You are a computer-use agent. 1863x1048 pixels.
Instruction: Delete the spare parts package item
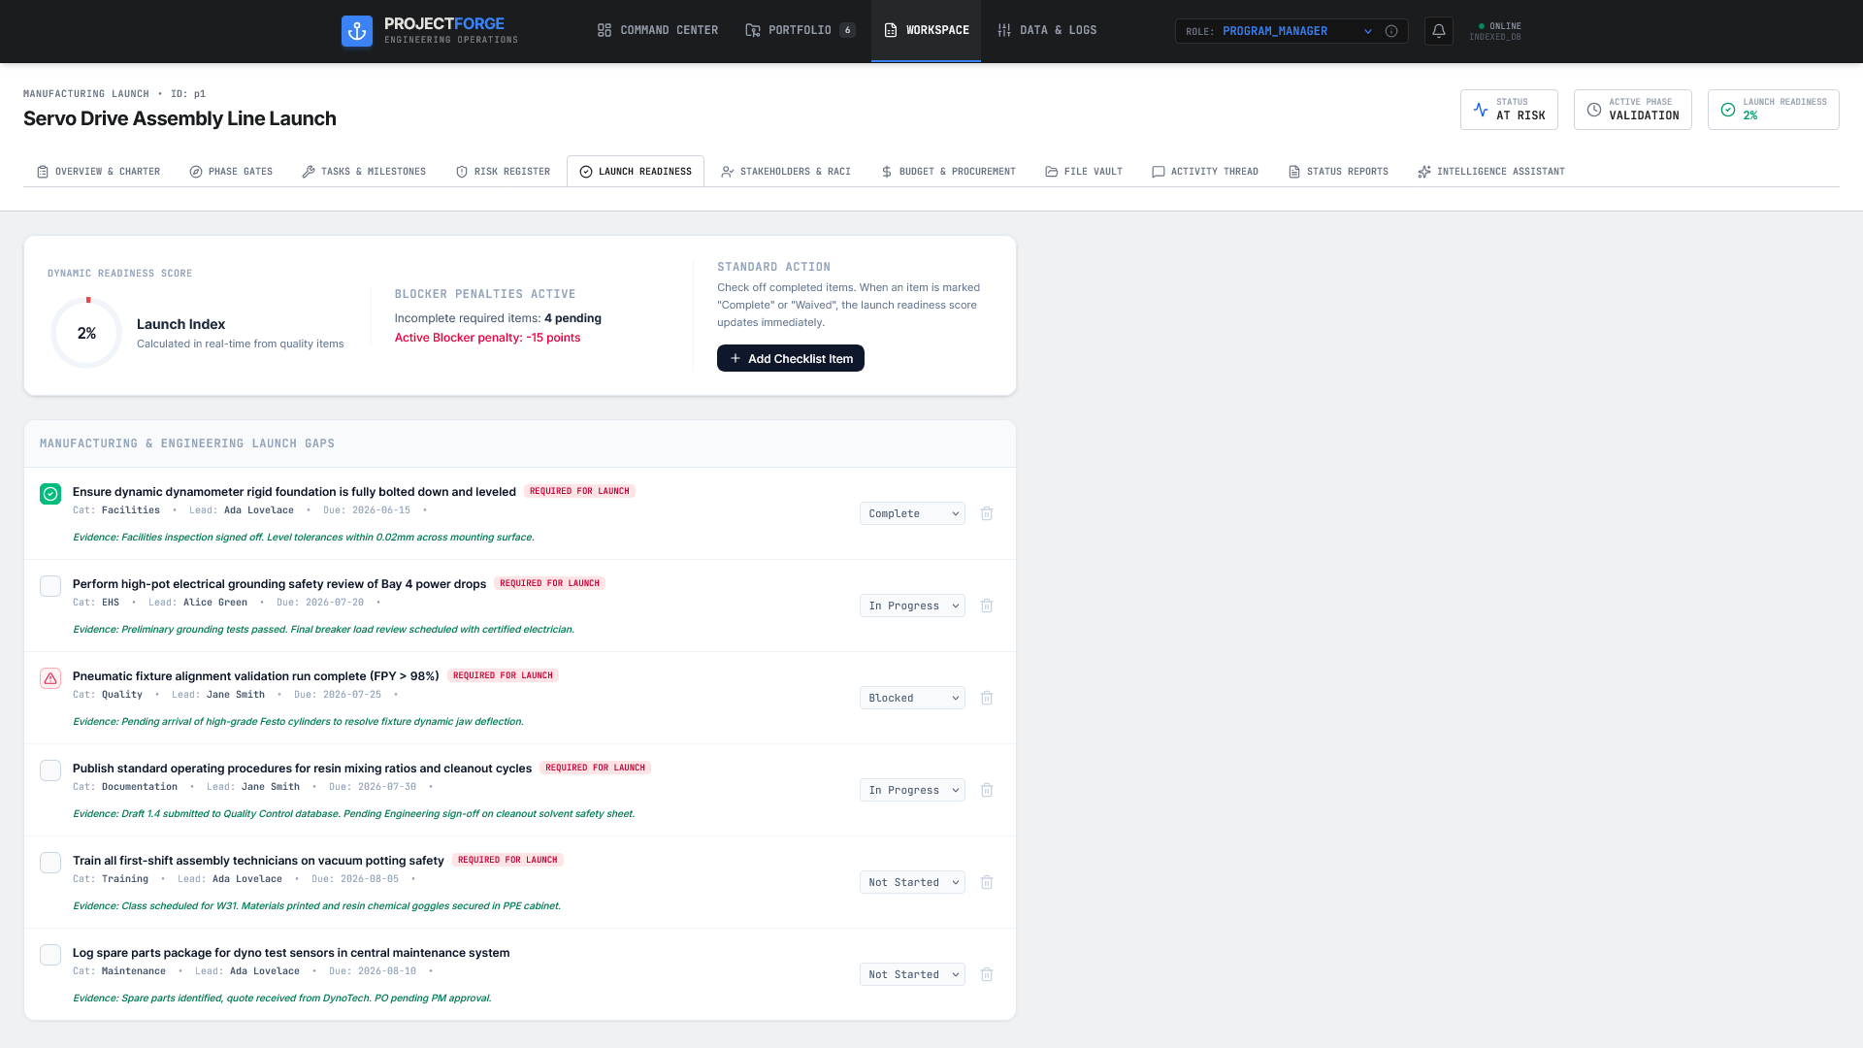point(987,974)
